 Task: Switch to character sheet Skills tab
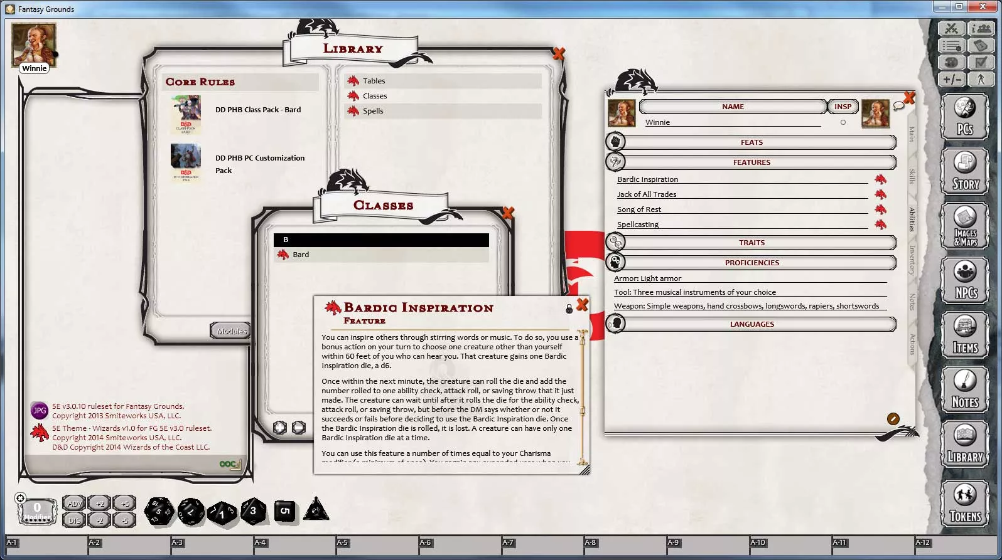tap(912, 176)
